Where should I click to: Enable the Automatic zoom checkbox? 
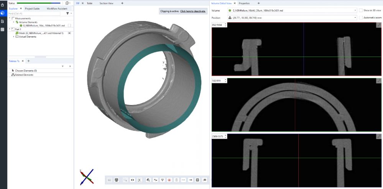(361, 18)
